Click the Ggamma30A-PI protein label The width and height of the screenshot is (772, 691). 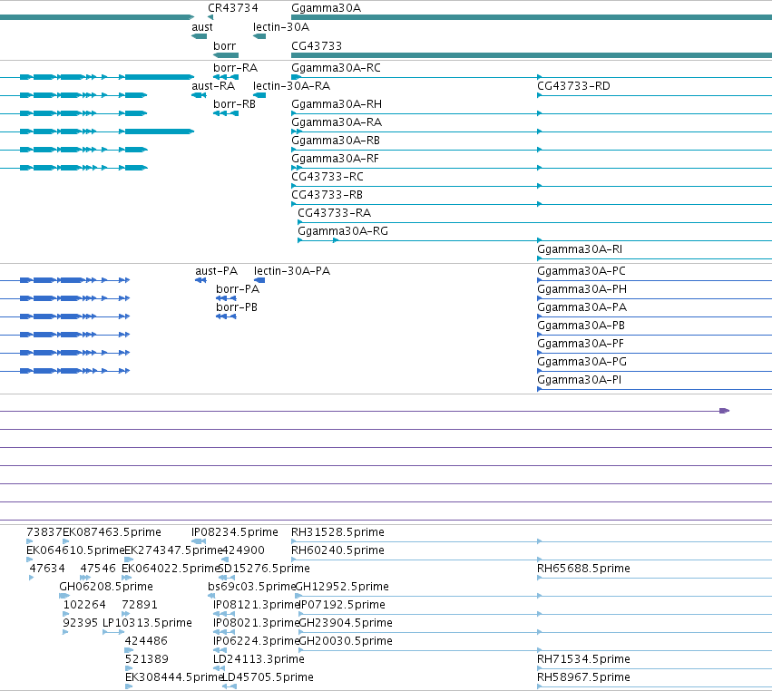click(x=579, y=380)
